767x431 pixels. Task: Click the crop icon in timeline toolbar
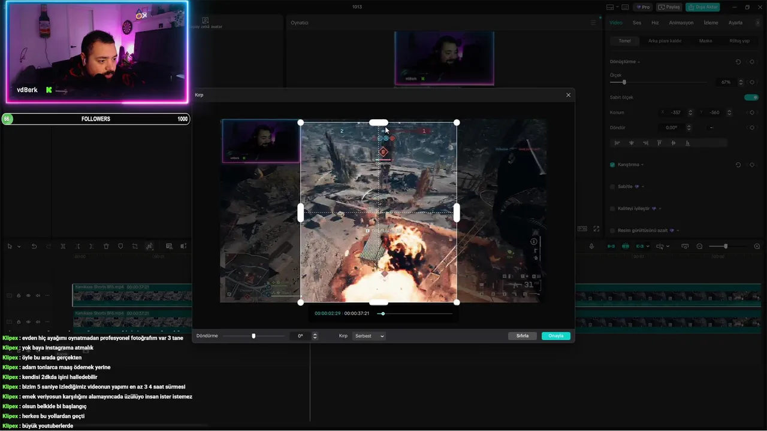(135, 246)
